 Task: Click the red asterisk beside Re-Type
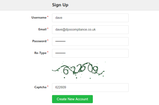click(x=48, y=52)
